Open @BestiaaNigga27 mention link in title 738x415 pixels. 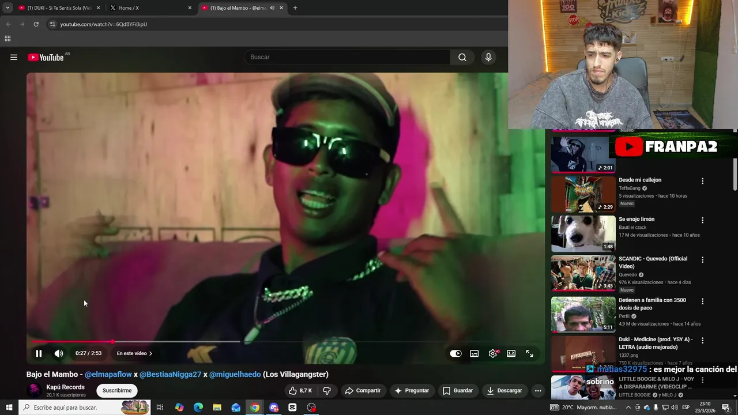tap(170, 374)
